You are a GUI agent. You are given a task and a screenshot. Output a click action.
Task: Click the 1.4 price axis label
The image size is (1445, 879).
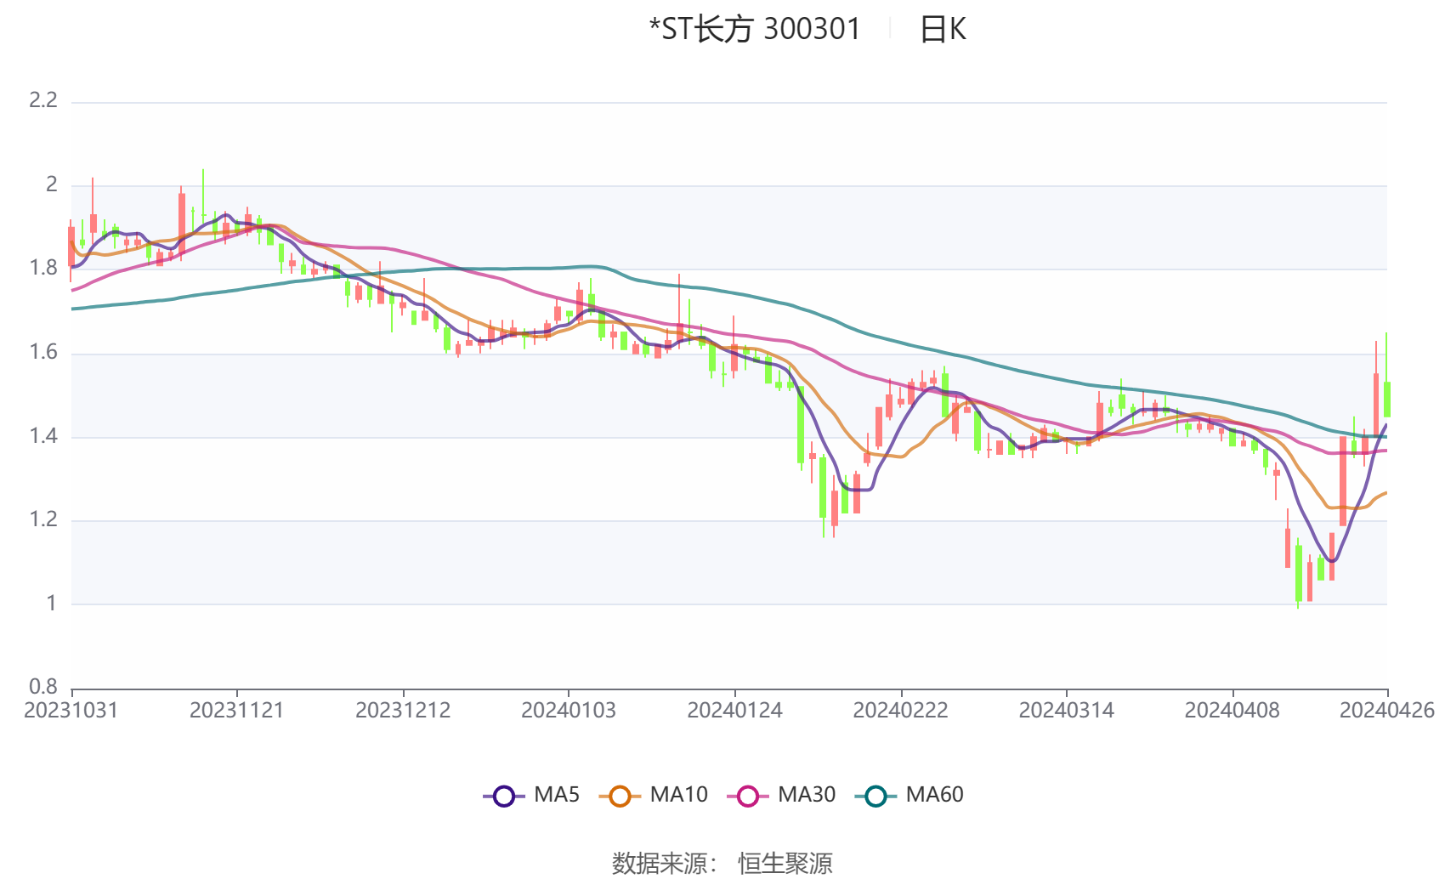coord(43,436)
